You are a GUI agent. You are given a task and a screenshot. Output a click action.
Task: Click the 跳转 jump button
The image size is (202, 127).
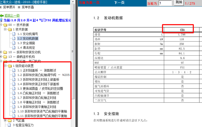179,3
